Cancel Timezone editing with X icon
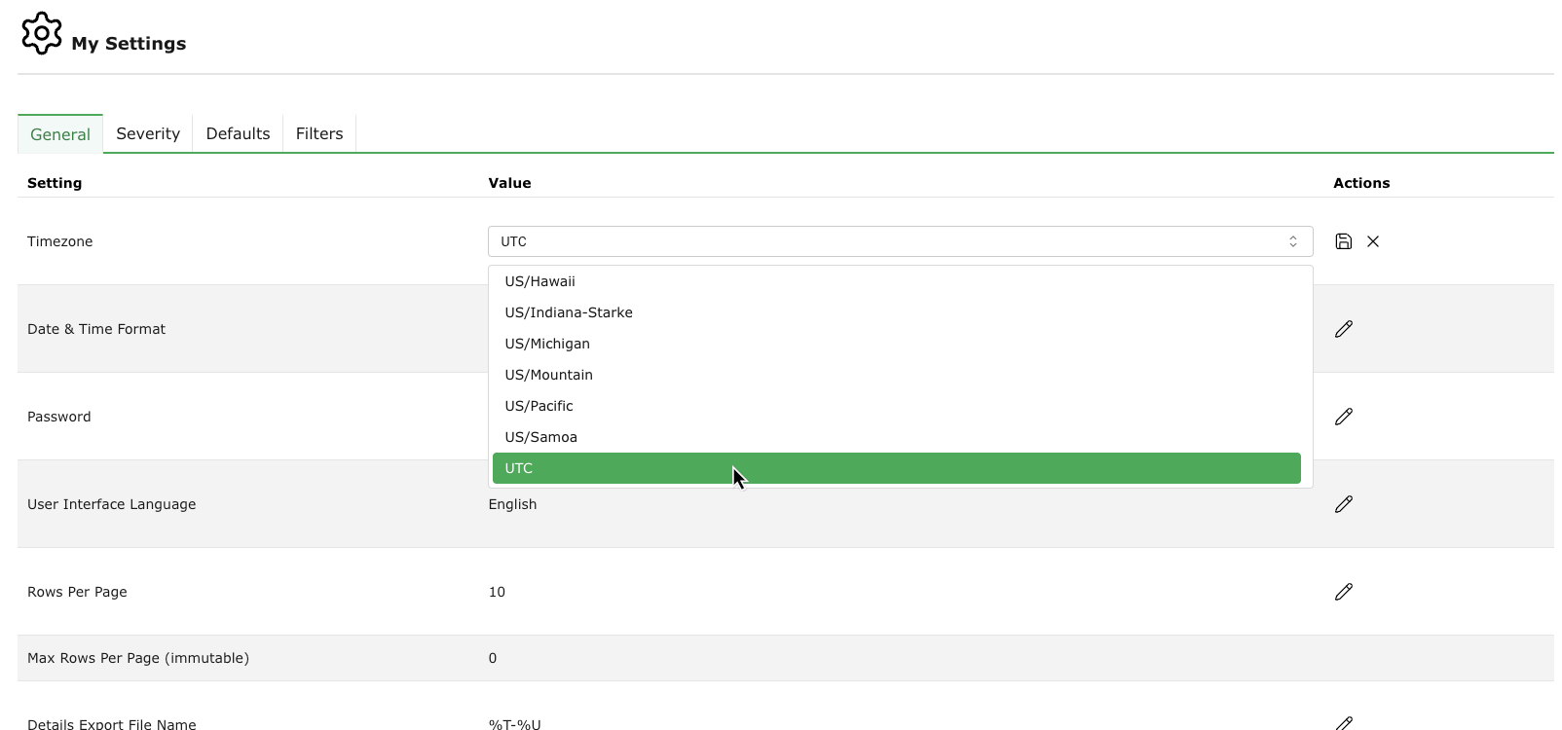The height and width of the screenshot is (730, 1562). click(1373, 241)
